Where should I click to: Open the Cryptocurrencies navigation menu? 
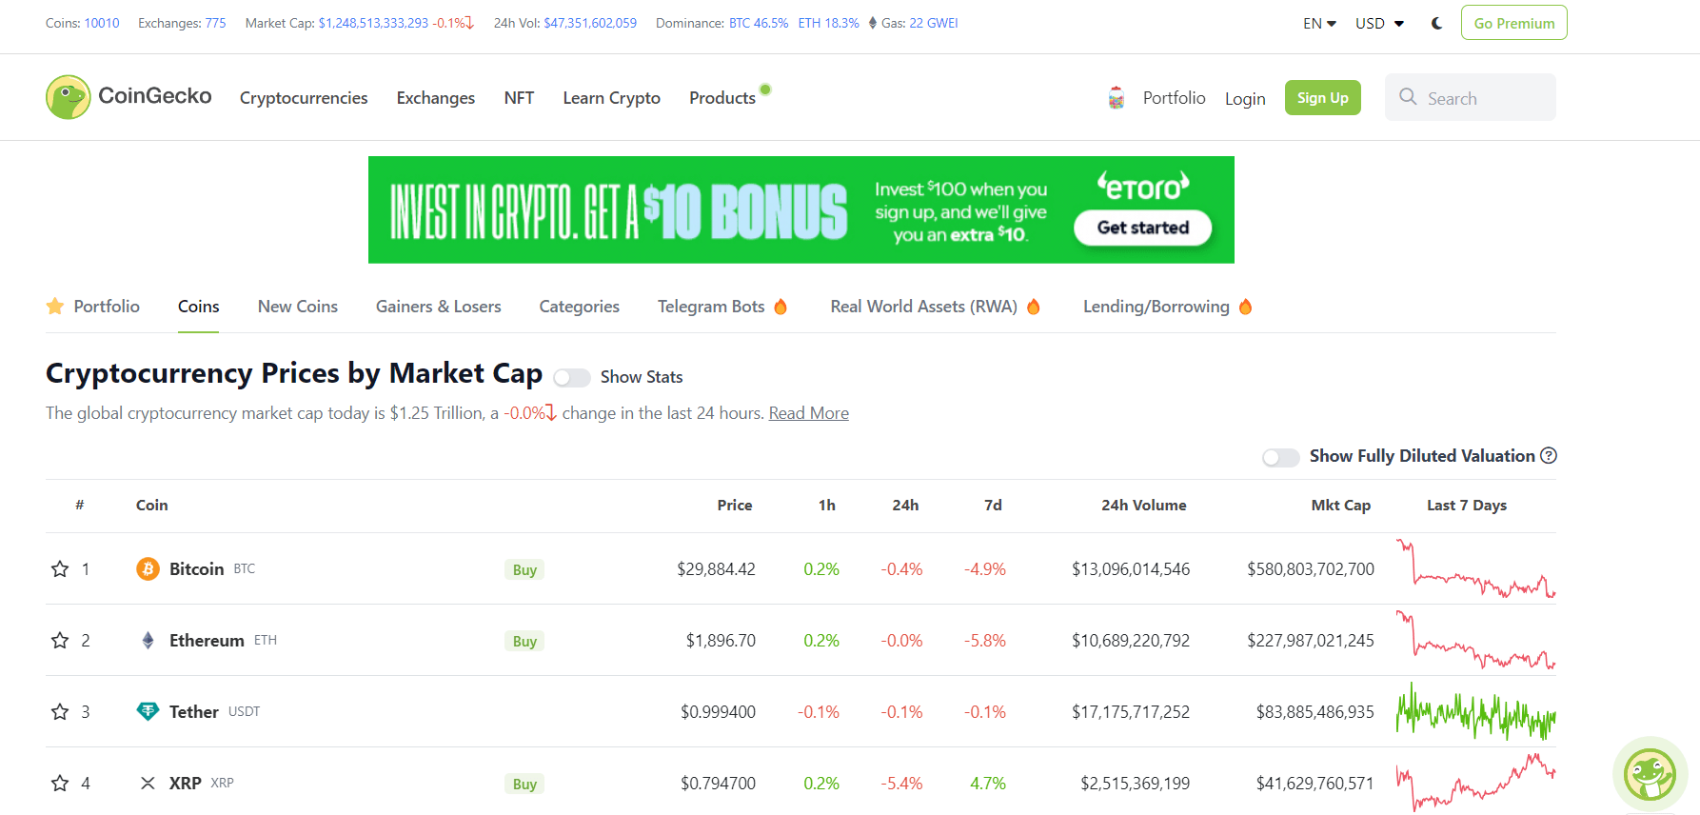pyautogui.click(x=304, y=98)
